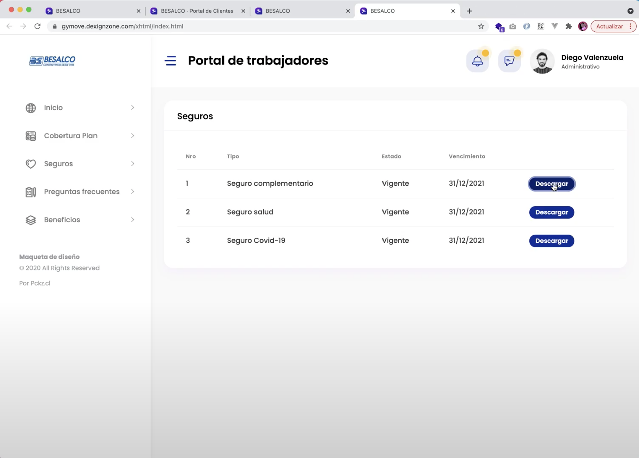
Task: Toggle the hamburger sidebar menu
Action: 170,61
